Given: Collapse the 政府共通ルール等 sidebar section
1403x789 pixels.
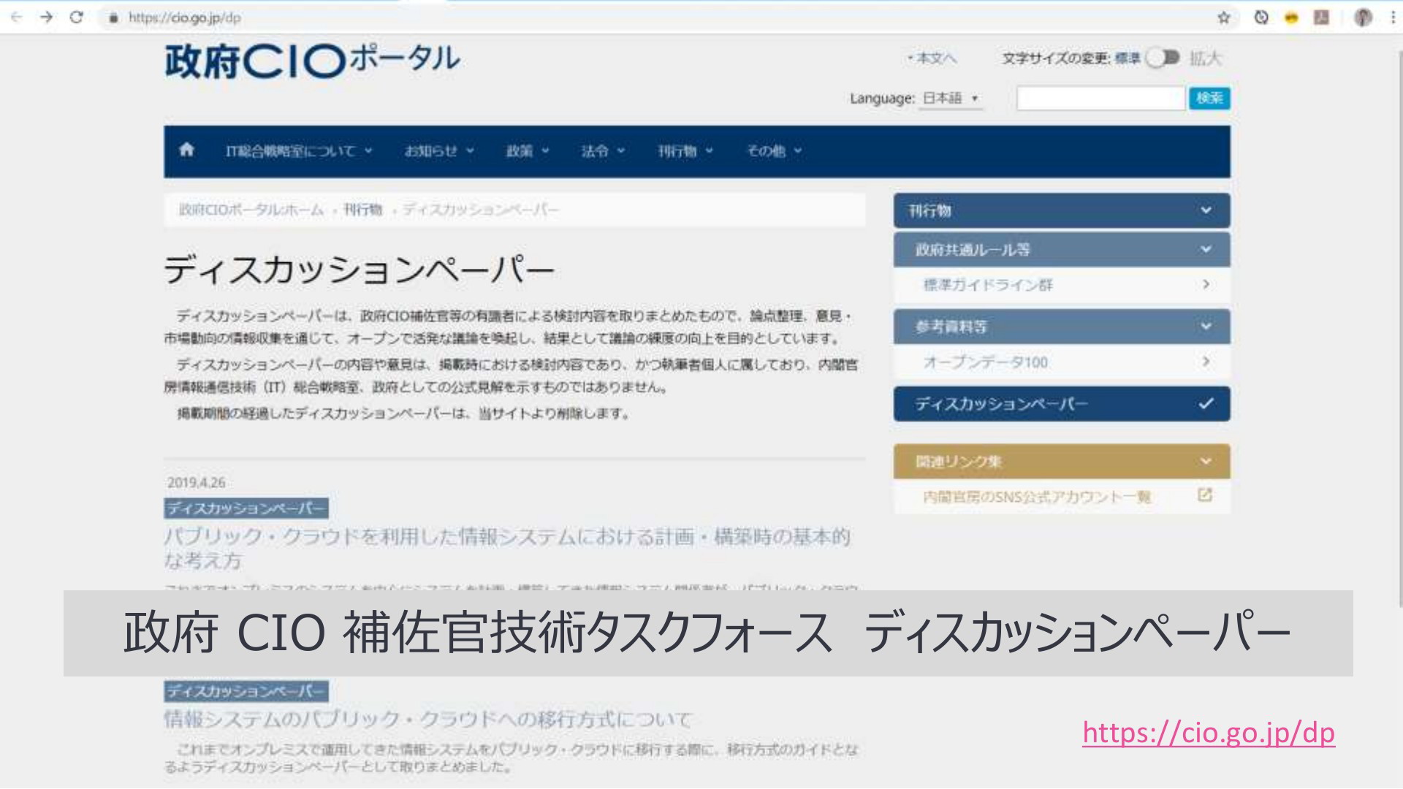Looking at the screenshot, I should [x=1062, y=250].
